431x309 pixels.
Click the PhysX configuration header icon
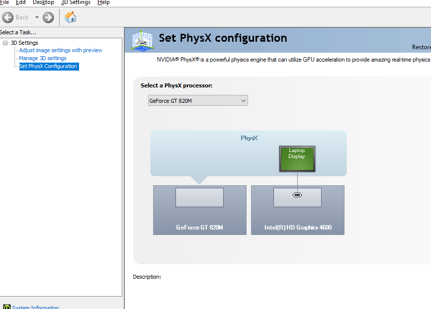click(142, 40)
